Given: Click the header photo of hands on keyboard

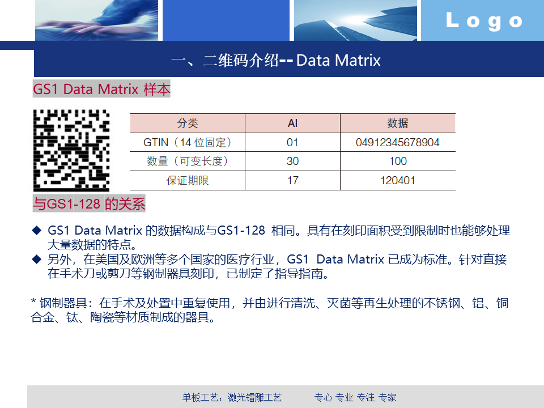Looking at the screenshot, I should pos(96,20).
